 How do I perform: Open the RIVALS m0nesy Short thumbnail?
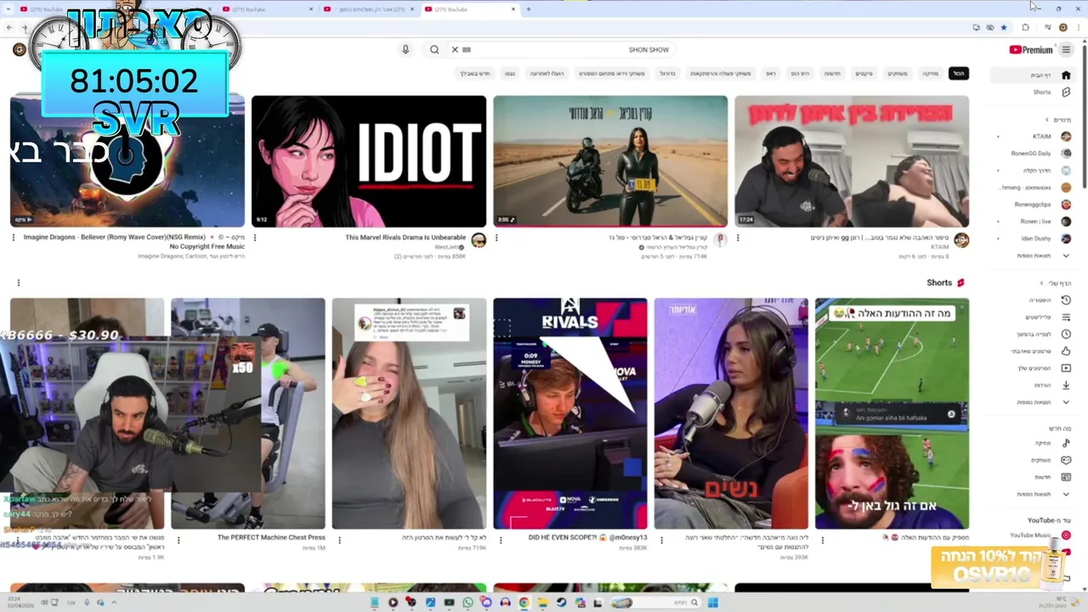point(569,413)
